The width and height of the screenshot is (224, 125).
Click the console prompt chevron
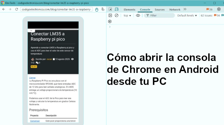click(x=110, y=27)
